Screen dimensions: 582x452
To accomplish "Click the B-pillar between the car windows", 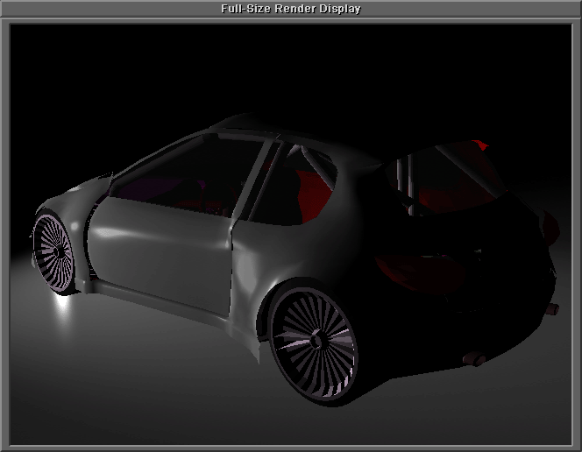I will (x=257, y=184).
